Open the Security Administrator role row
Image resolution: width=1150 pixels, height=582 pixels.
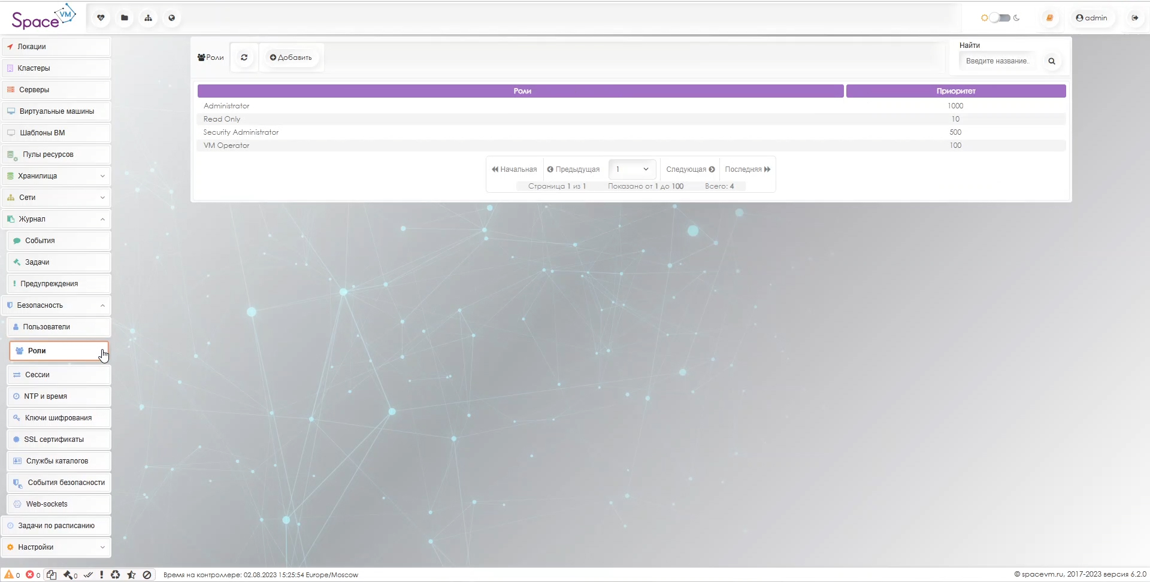pyautogui.click(x=631, y=132)
